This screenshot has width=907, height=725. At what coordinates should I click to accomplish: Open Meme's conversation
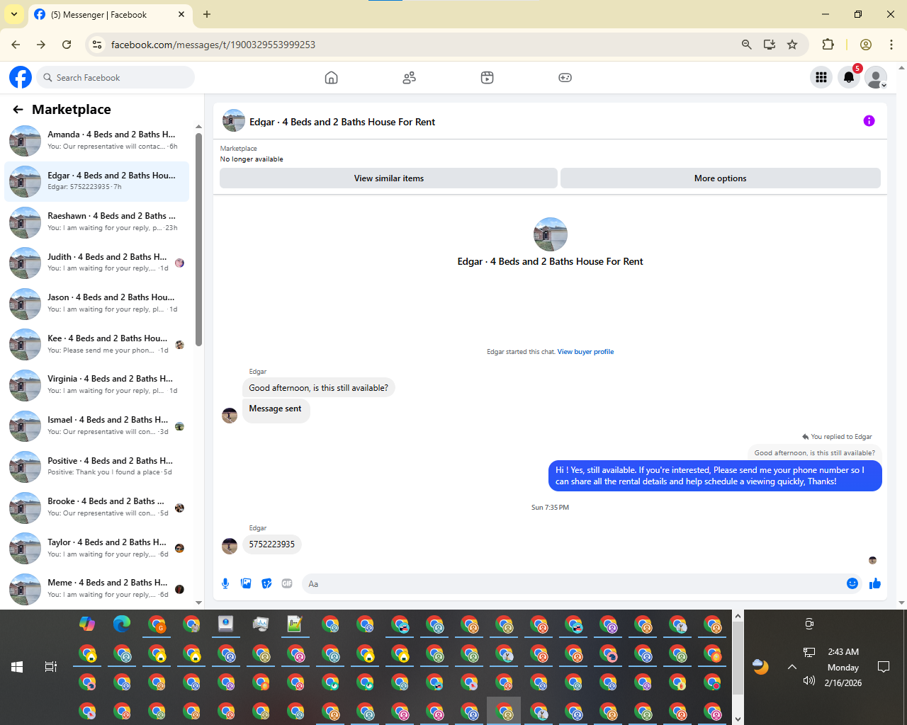pos(97,588)
